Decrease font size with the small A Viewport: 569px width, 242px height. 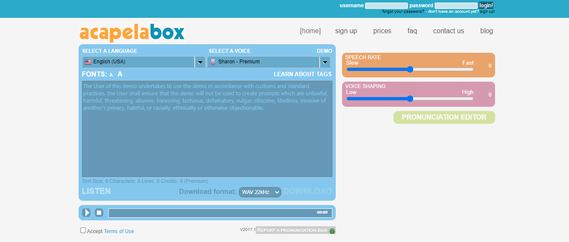[x=111, y=75]
